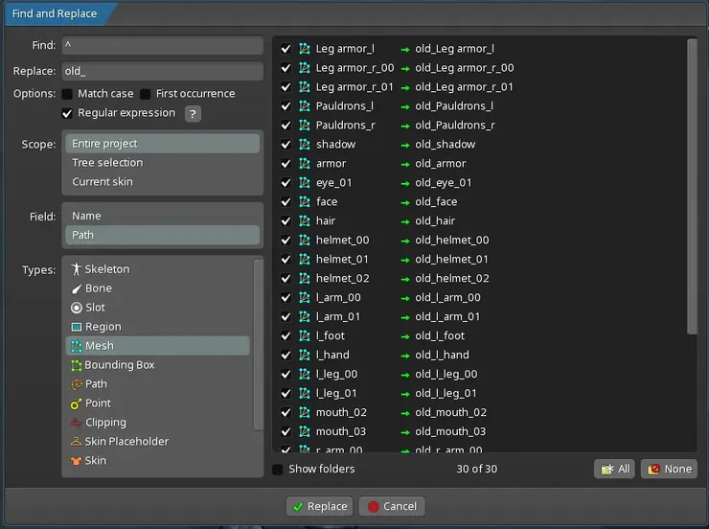Image resolution: width=709 pixels, height=529 pixels.
Task: Click green arrow in l_leg_00 row
Action: 405,375
